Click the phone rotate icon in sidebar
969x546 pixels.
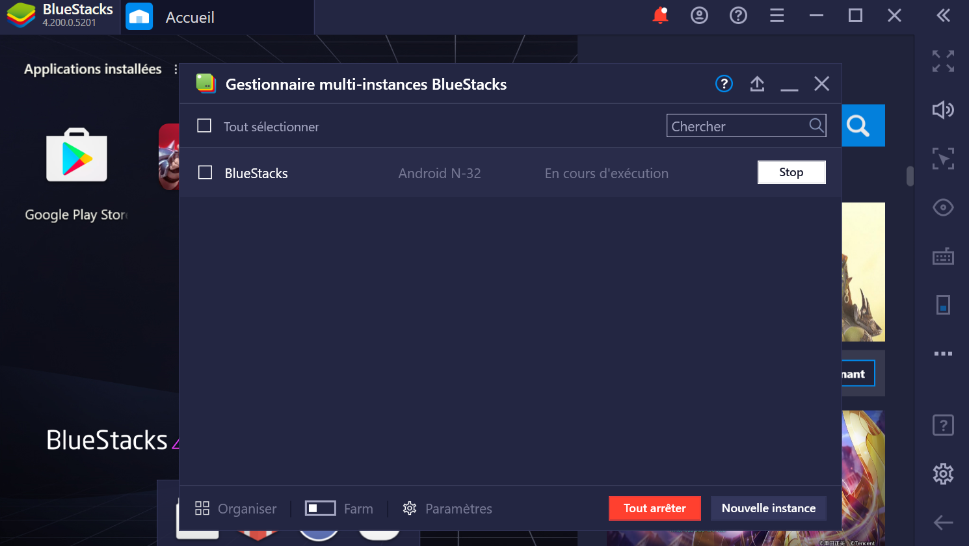(x=943, y=305)
